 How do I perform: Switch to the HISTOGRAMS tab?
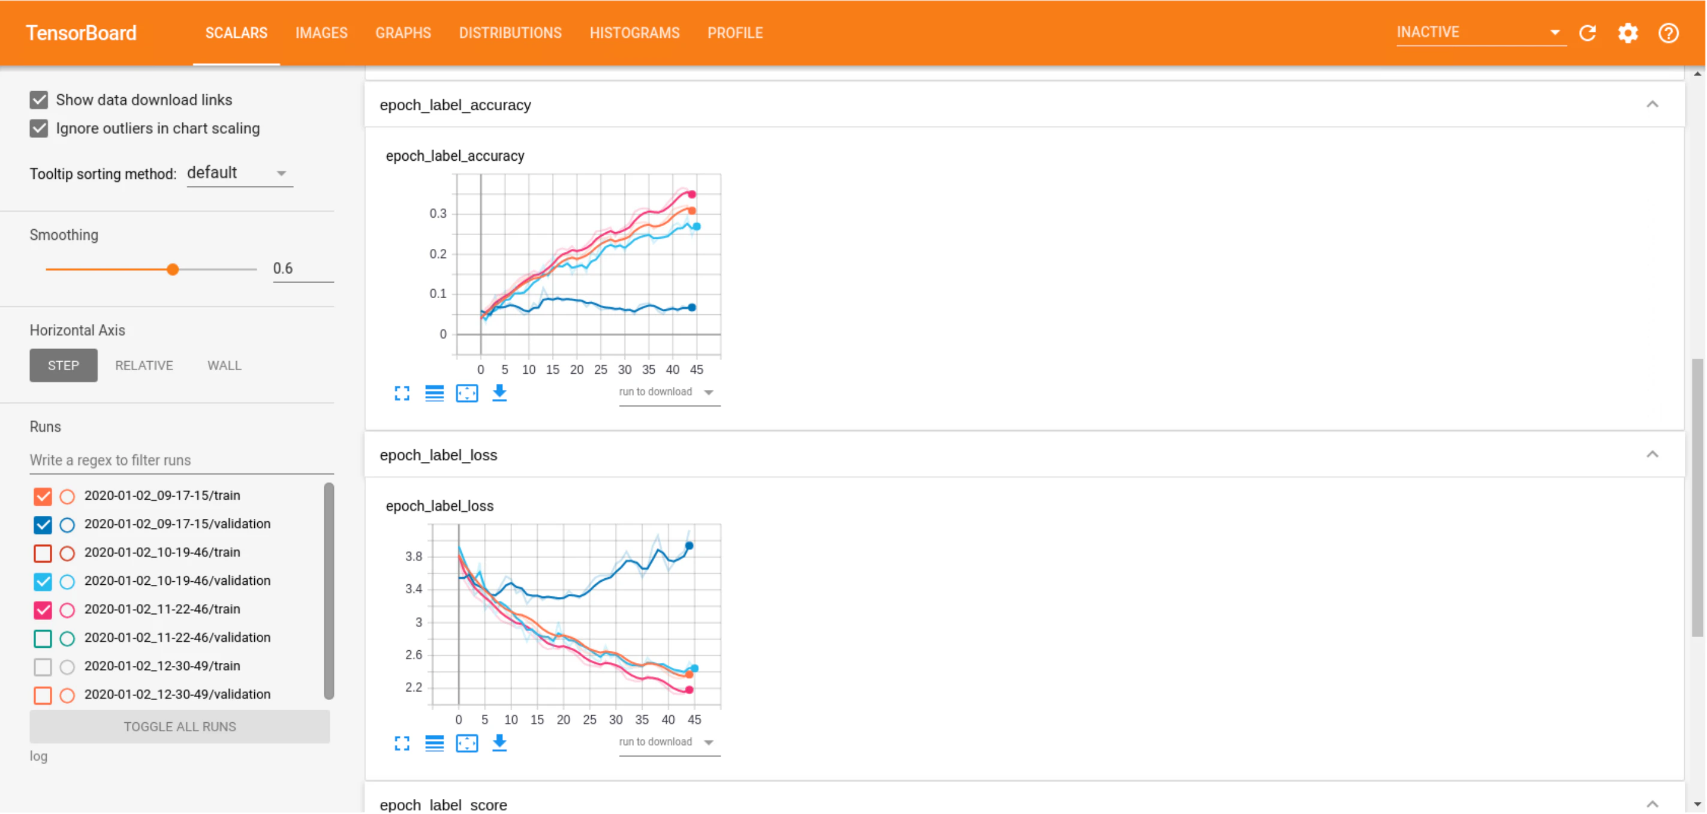(634, 33)
